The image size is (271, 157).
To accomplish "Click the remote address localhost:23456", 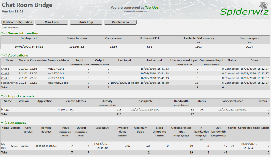I will [x=58, y=83].
